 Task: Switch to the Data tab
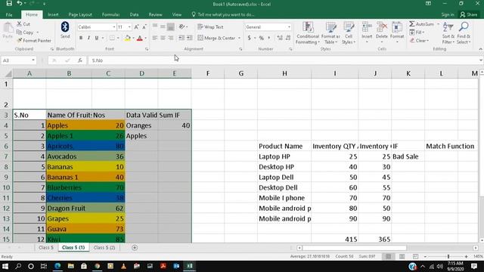coord(134,14)
